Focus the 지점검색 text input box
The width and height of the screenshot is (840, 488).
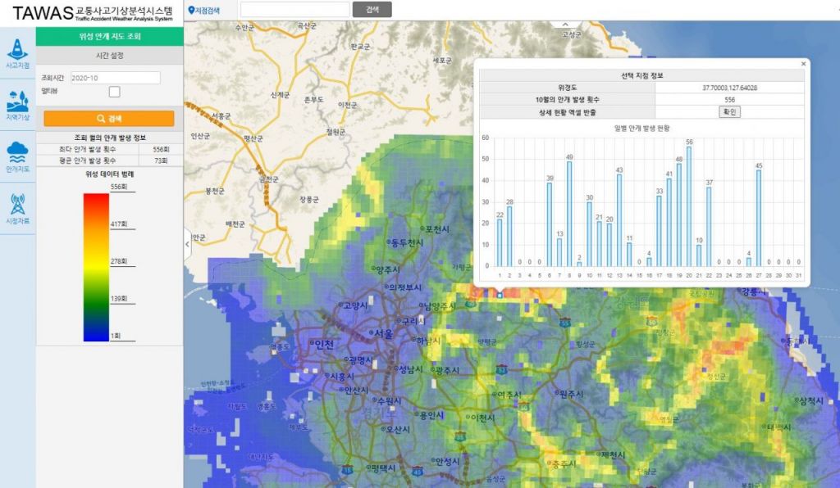coord(294,10)
